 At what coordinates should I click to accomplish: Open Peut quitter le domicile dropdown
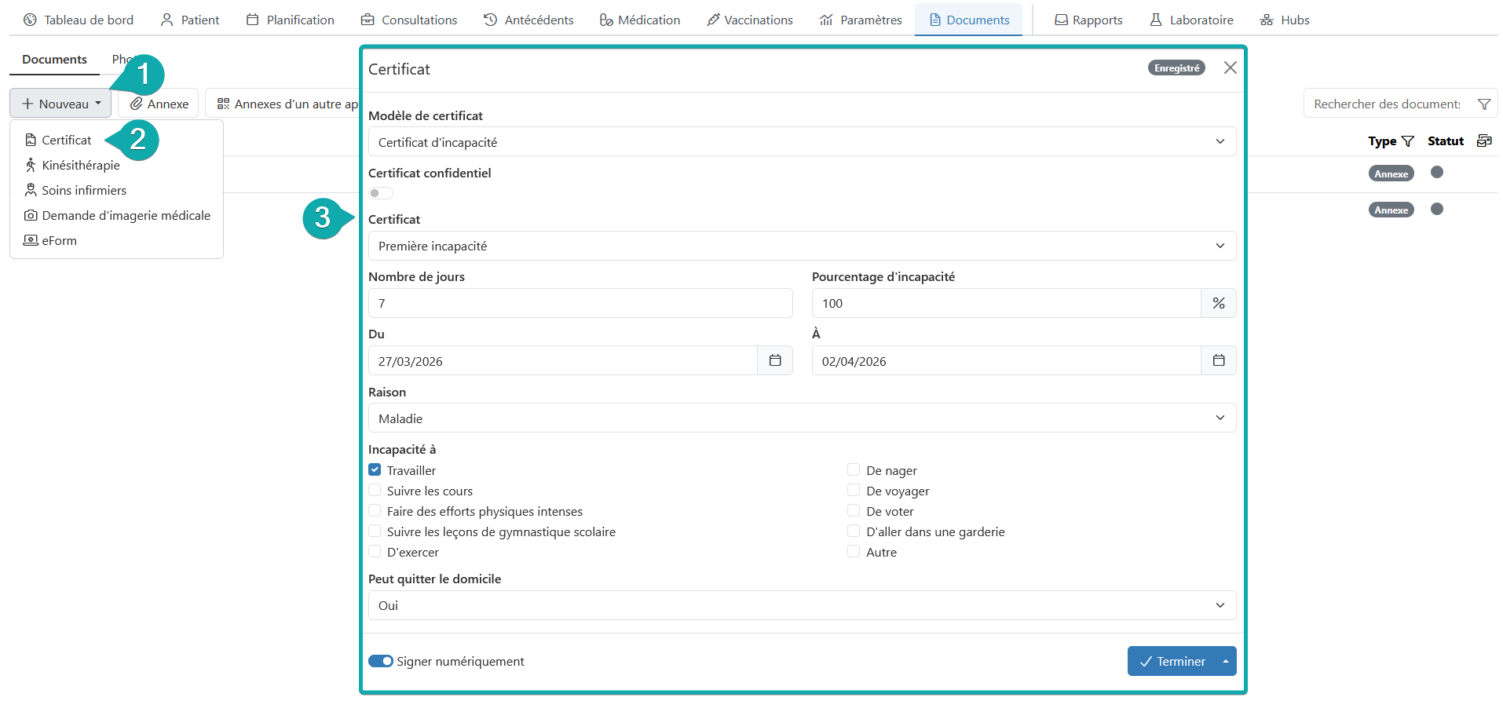tap(802, 605)
